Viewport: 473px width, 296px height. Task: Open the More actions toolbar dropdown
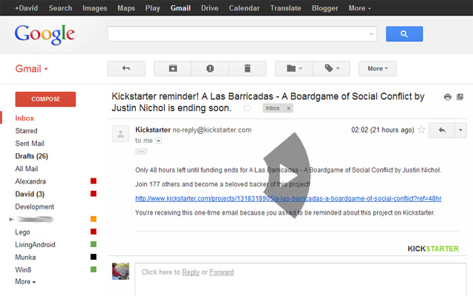pos(378,69)
